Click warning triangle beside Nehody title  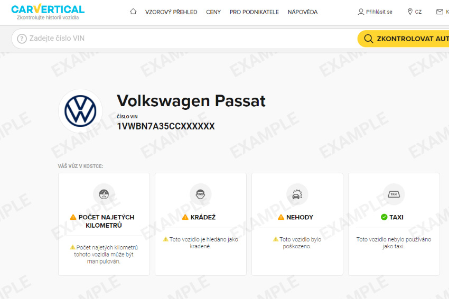[x=281, y=217]
